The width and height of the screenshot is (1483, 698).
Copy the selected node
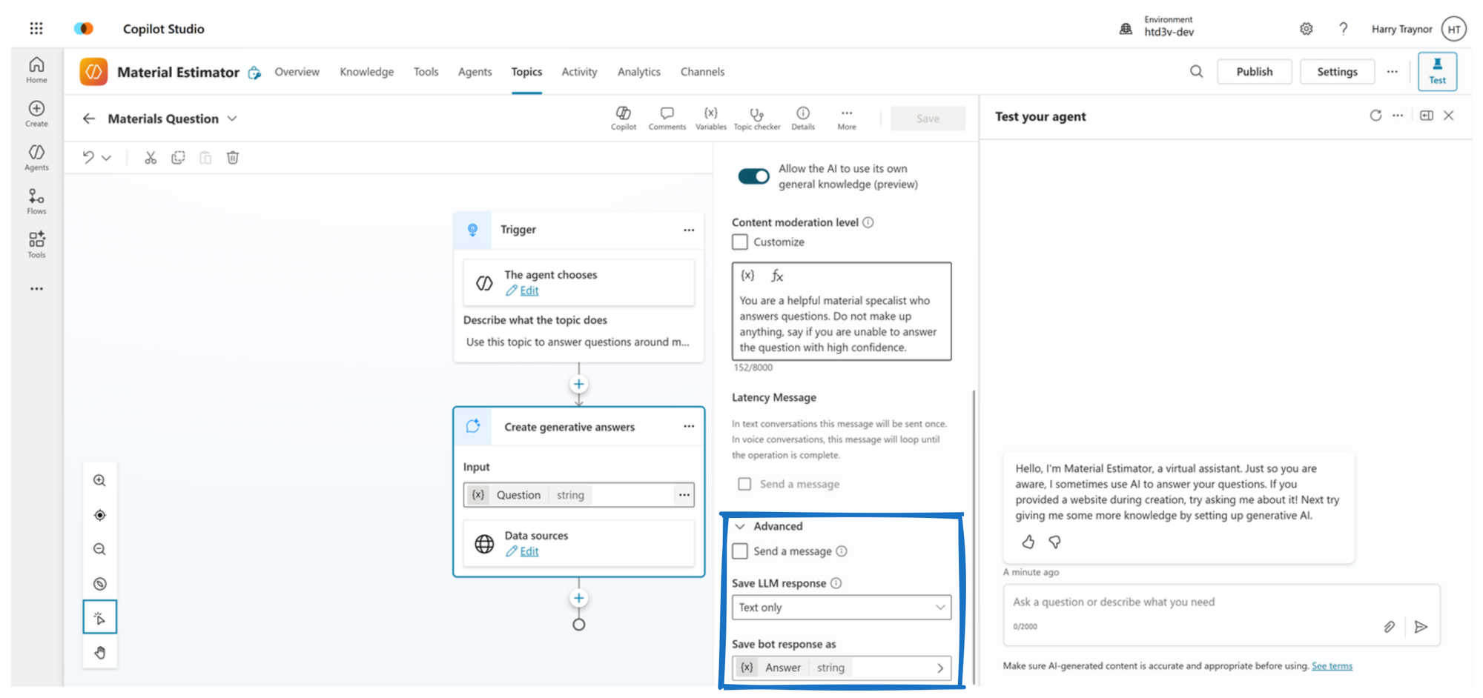click(x=178, y=158)
